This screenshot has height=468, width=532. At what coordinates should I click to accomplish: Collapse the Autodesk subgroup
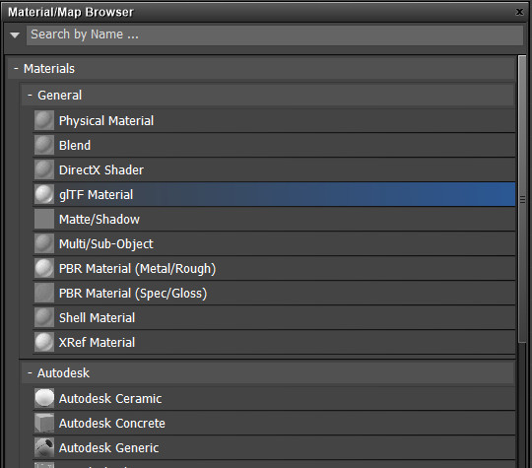tap(30, 373)
